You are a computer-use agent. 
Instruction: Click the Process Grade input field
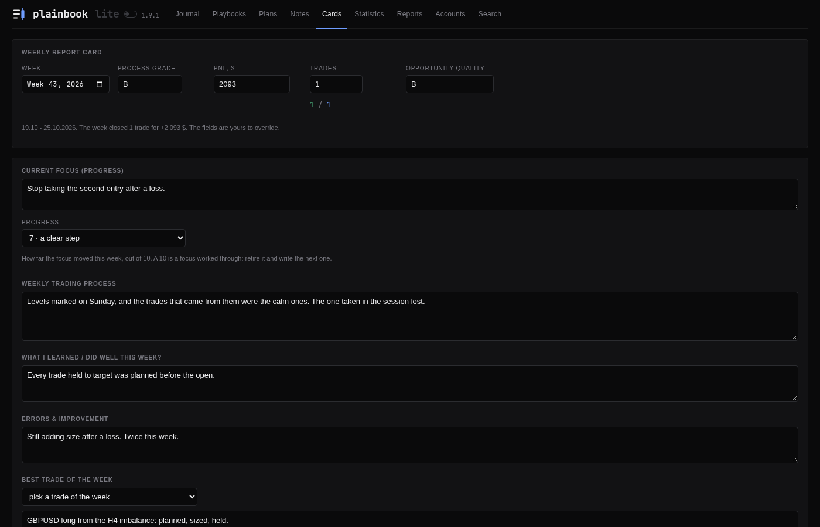[150, 84]
